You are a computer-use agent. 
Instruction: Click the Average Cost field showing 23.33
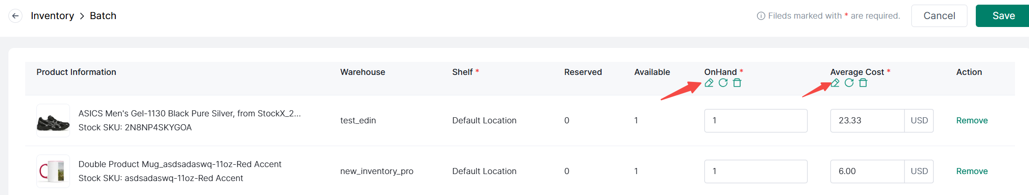(x=867, y=121)
